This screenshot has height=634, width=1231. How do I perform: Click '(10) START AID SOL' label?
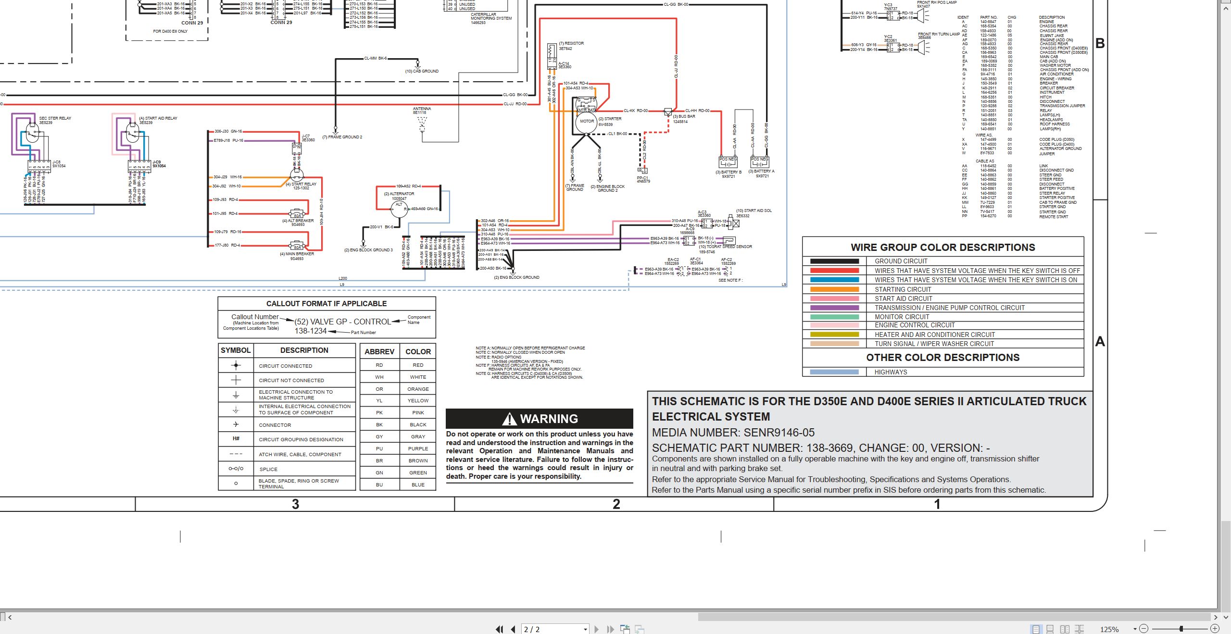pyautogui.click(x=754, y=211)
